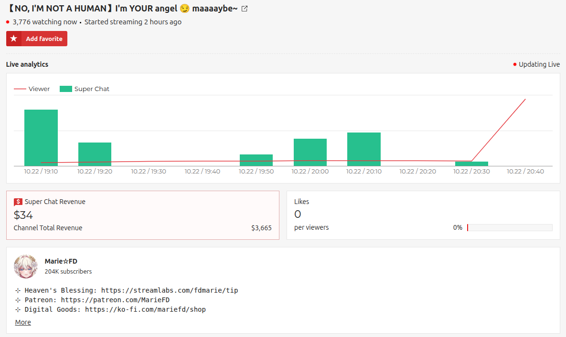Click the 204K subscribers text
The height and width of the screenshot is (337, 566).
click(68, 272)
